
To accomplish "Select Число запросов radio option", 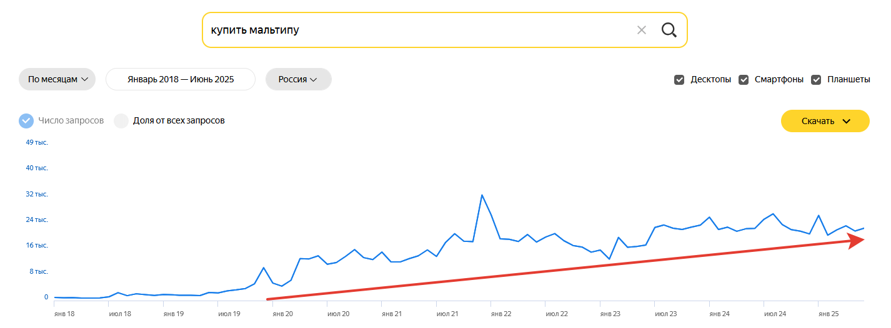I will click(26, 121).
